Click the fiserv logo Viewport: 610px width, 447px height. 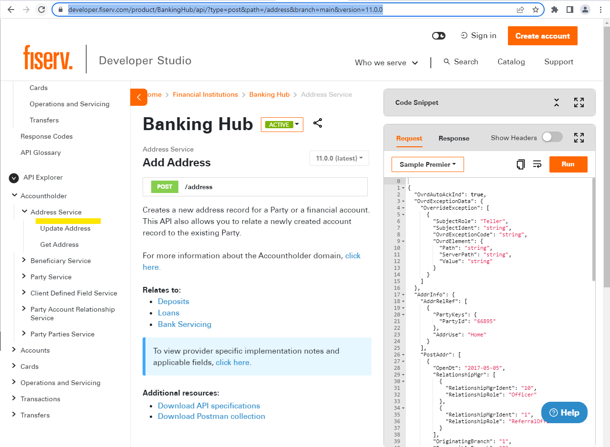48,58
